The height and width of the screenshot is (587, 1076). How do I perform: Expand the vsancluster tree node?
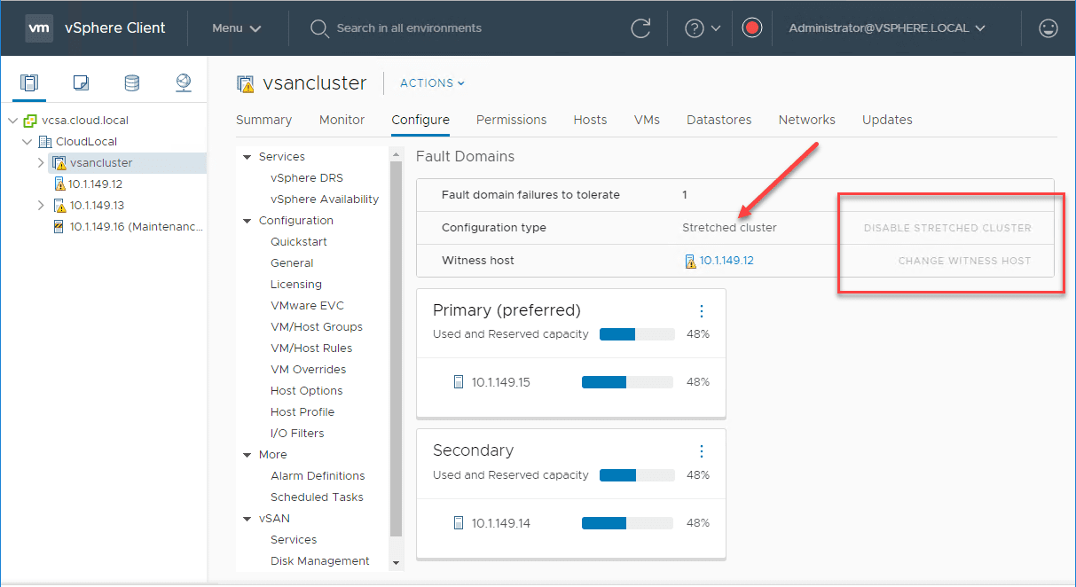[x=41, y=163]
